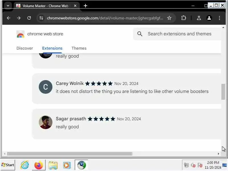Bookmark this page with the star icon

pos(169,18)
